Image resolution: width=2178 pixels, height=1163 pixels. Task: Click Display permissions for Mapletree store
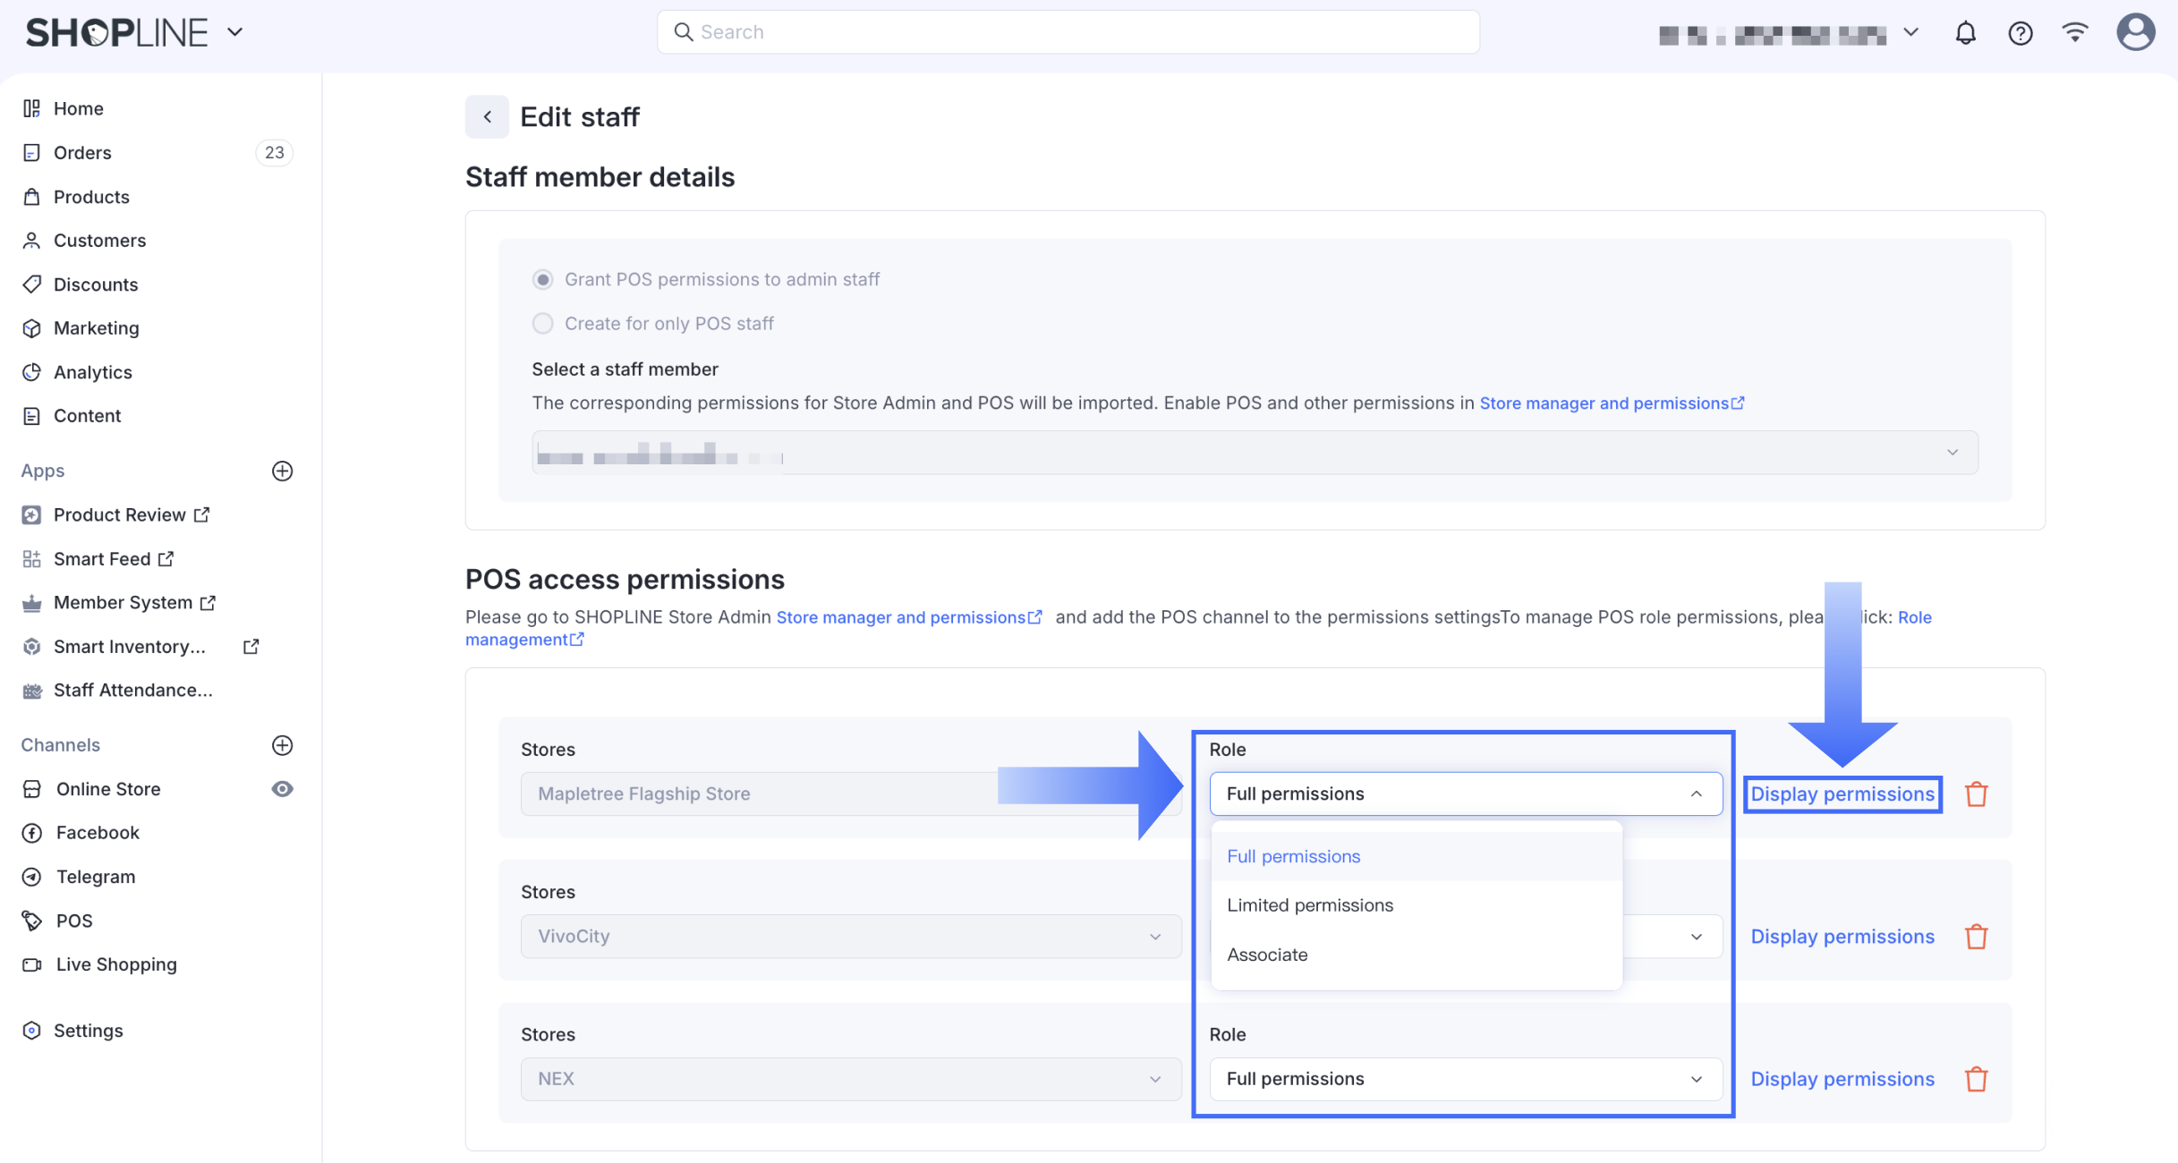tap(1842, 794)
